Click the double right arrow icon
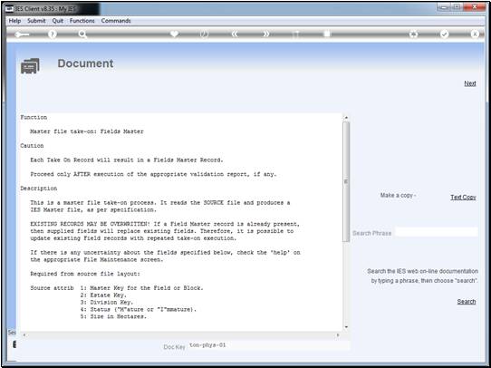 265,34
